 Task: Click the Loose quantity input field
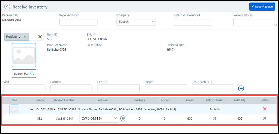click(165, 88)
